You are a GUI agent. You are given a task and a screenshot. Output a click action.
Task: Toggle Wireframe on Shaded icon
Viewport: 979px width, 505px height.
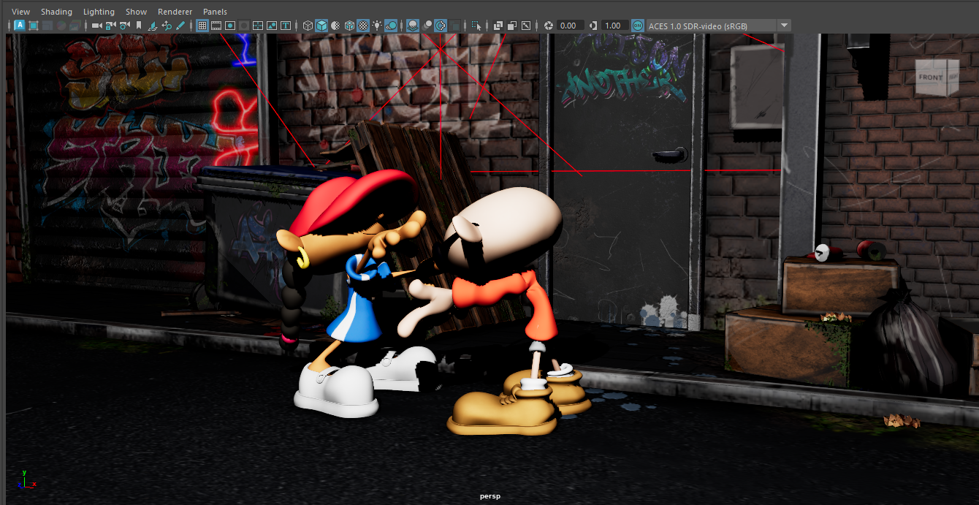point(349,26)
